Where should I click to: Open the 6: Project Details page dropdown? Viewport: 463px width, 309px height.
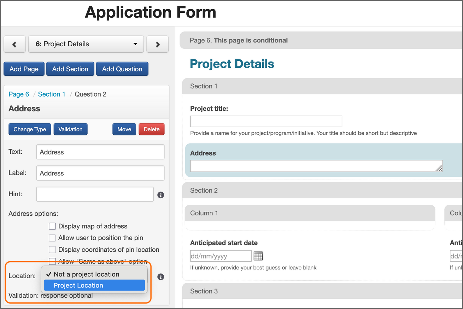[x=86, y=44]
